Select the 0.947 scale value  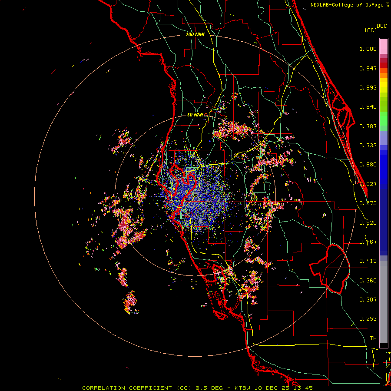click(x=368, y=68)
